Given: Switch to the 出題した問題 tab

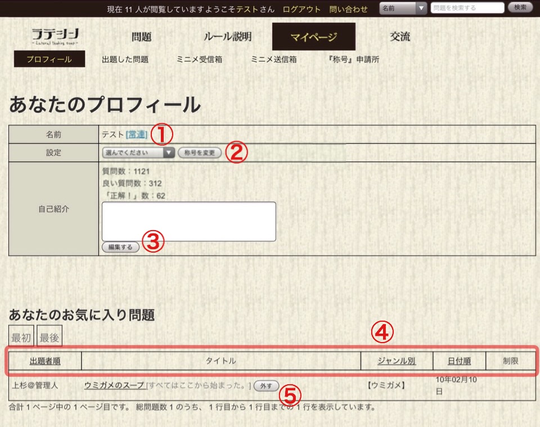Looking at the screenshot, I should coord(125,59).
